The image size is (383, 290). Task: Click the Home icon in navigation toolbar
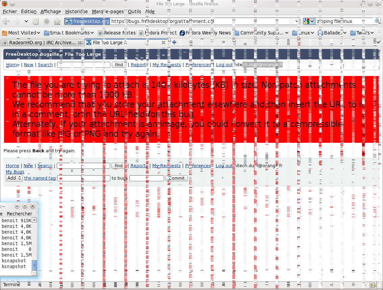(x=57, y=21)
